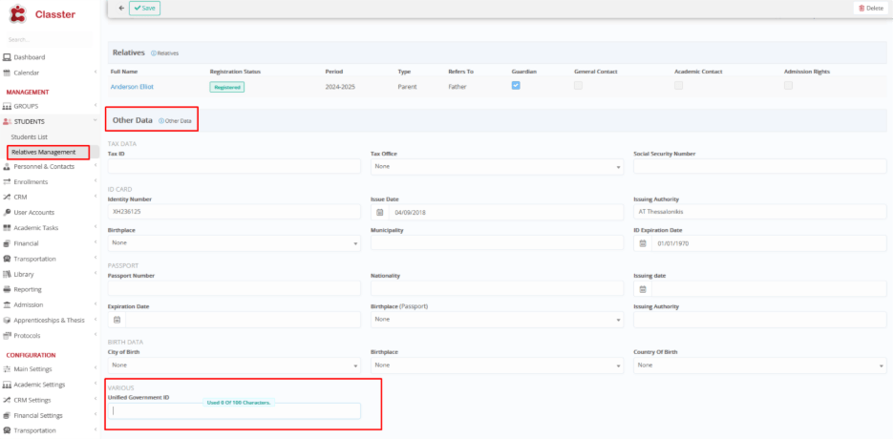
Task: Open Anderson Elliot relative link
Action: (x=132, y=86)
